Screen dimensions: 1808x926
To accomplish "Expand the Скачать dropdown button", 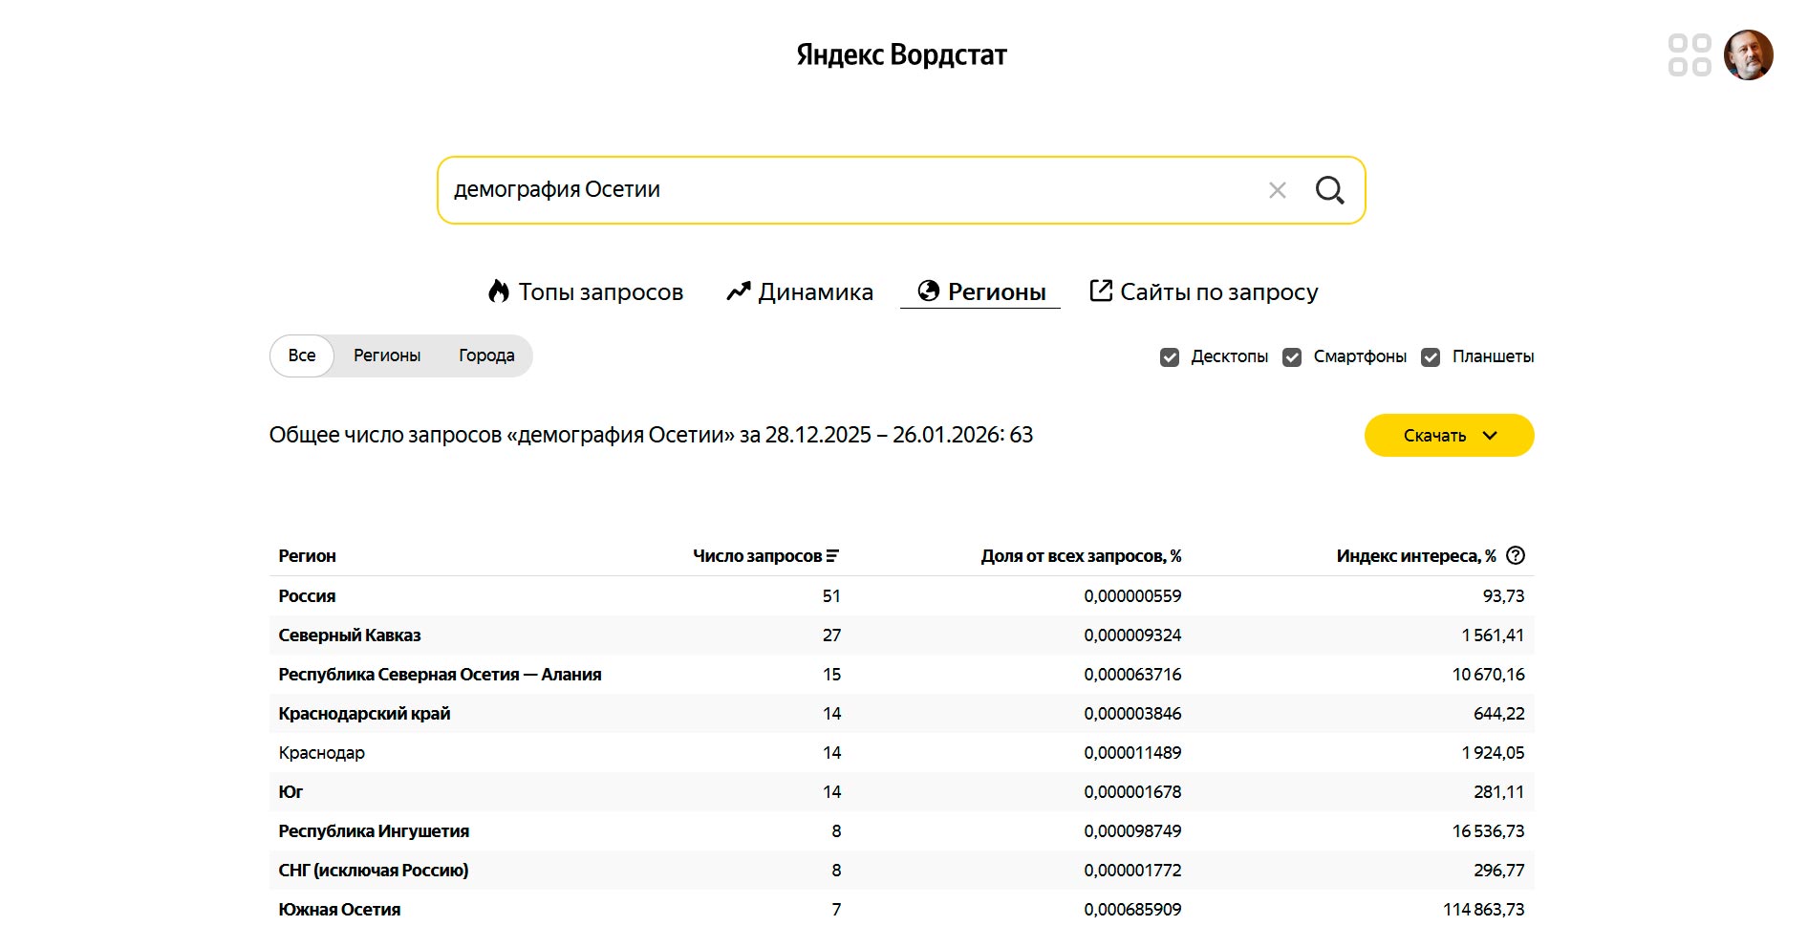I will click(x=1449, y=436).
